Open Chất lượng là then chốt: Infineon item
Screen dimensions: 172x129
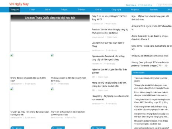click(x=151, y=108)
